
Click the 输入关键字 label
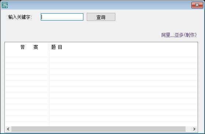[20, 17]
